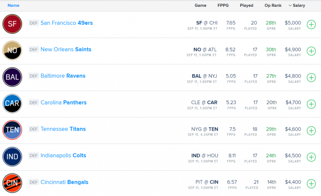Add Baltimore Ravens defense with plus icon

click(x=311, y=78)
